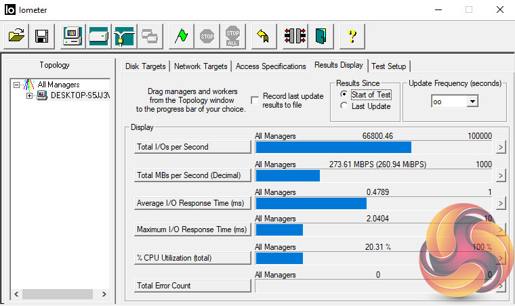515x306 pixels.
Task: Click the % CPU Utilization (total) button
Action: (192, 258)
